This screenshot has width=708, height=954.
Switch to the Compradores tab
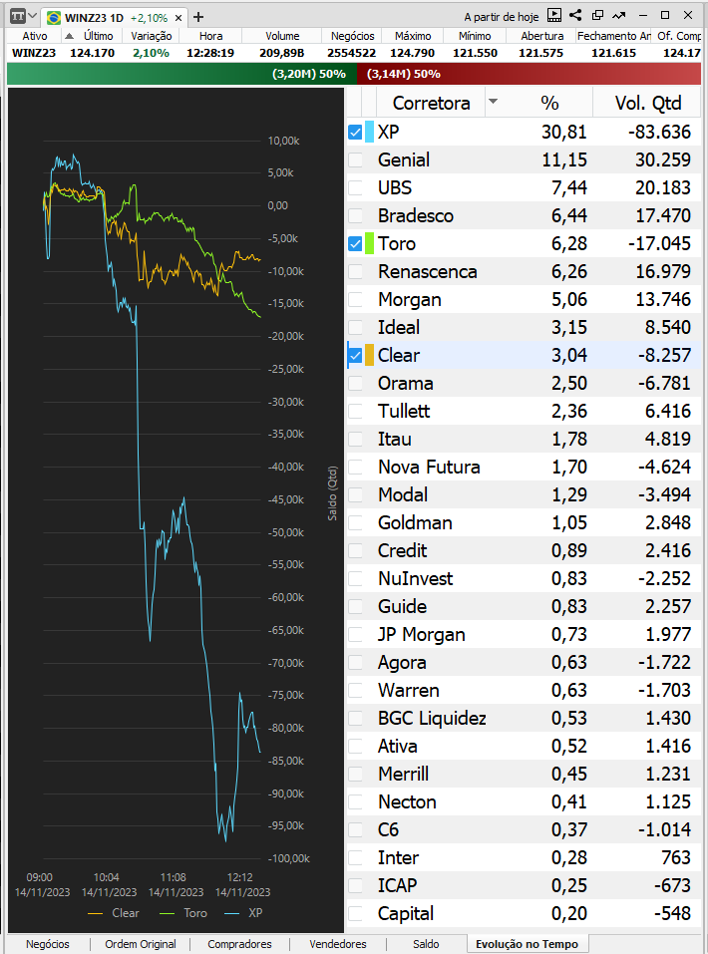click(x=239, y=944)
